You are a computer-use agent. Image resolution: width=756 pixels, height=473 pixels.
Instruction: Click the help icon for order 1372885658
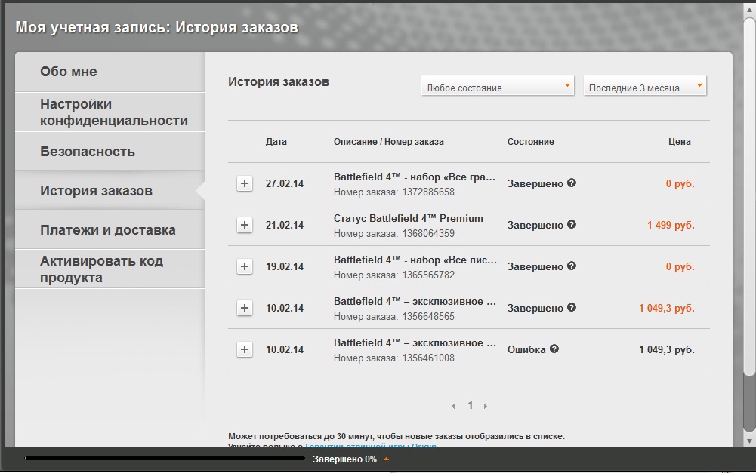tap(571, 183)
